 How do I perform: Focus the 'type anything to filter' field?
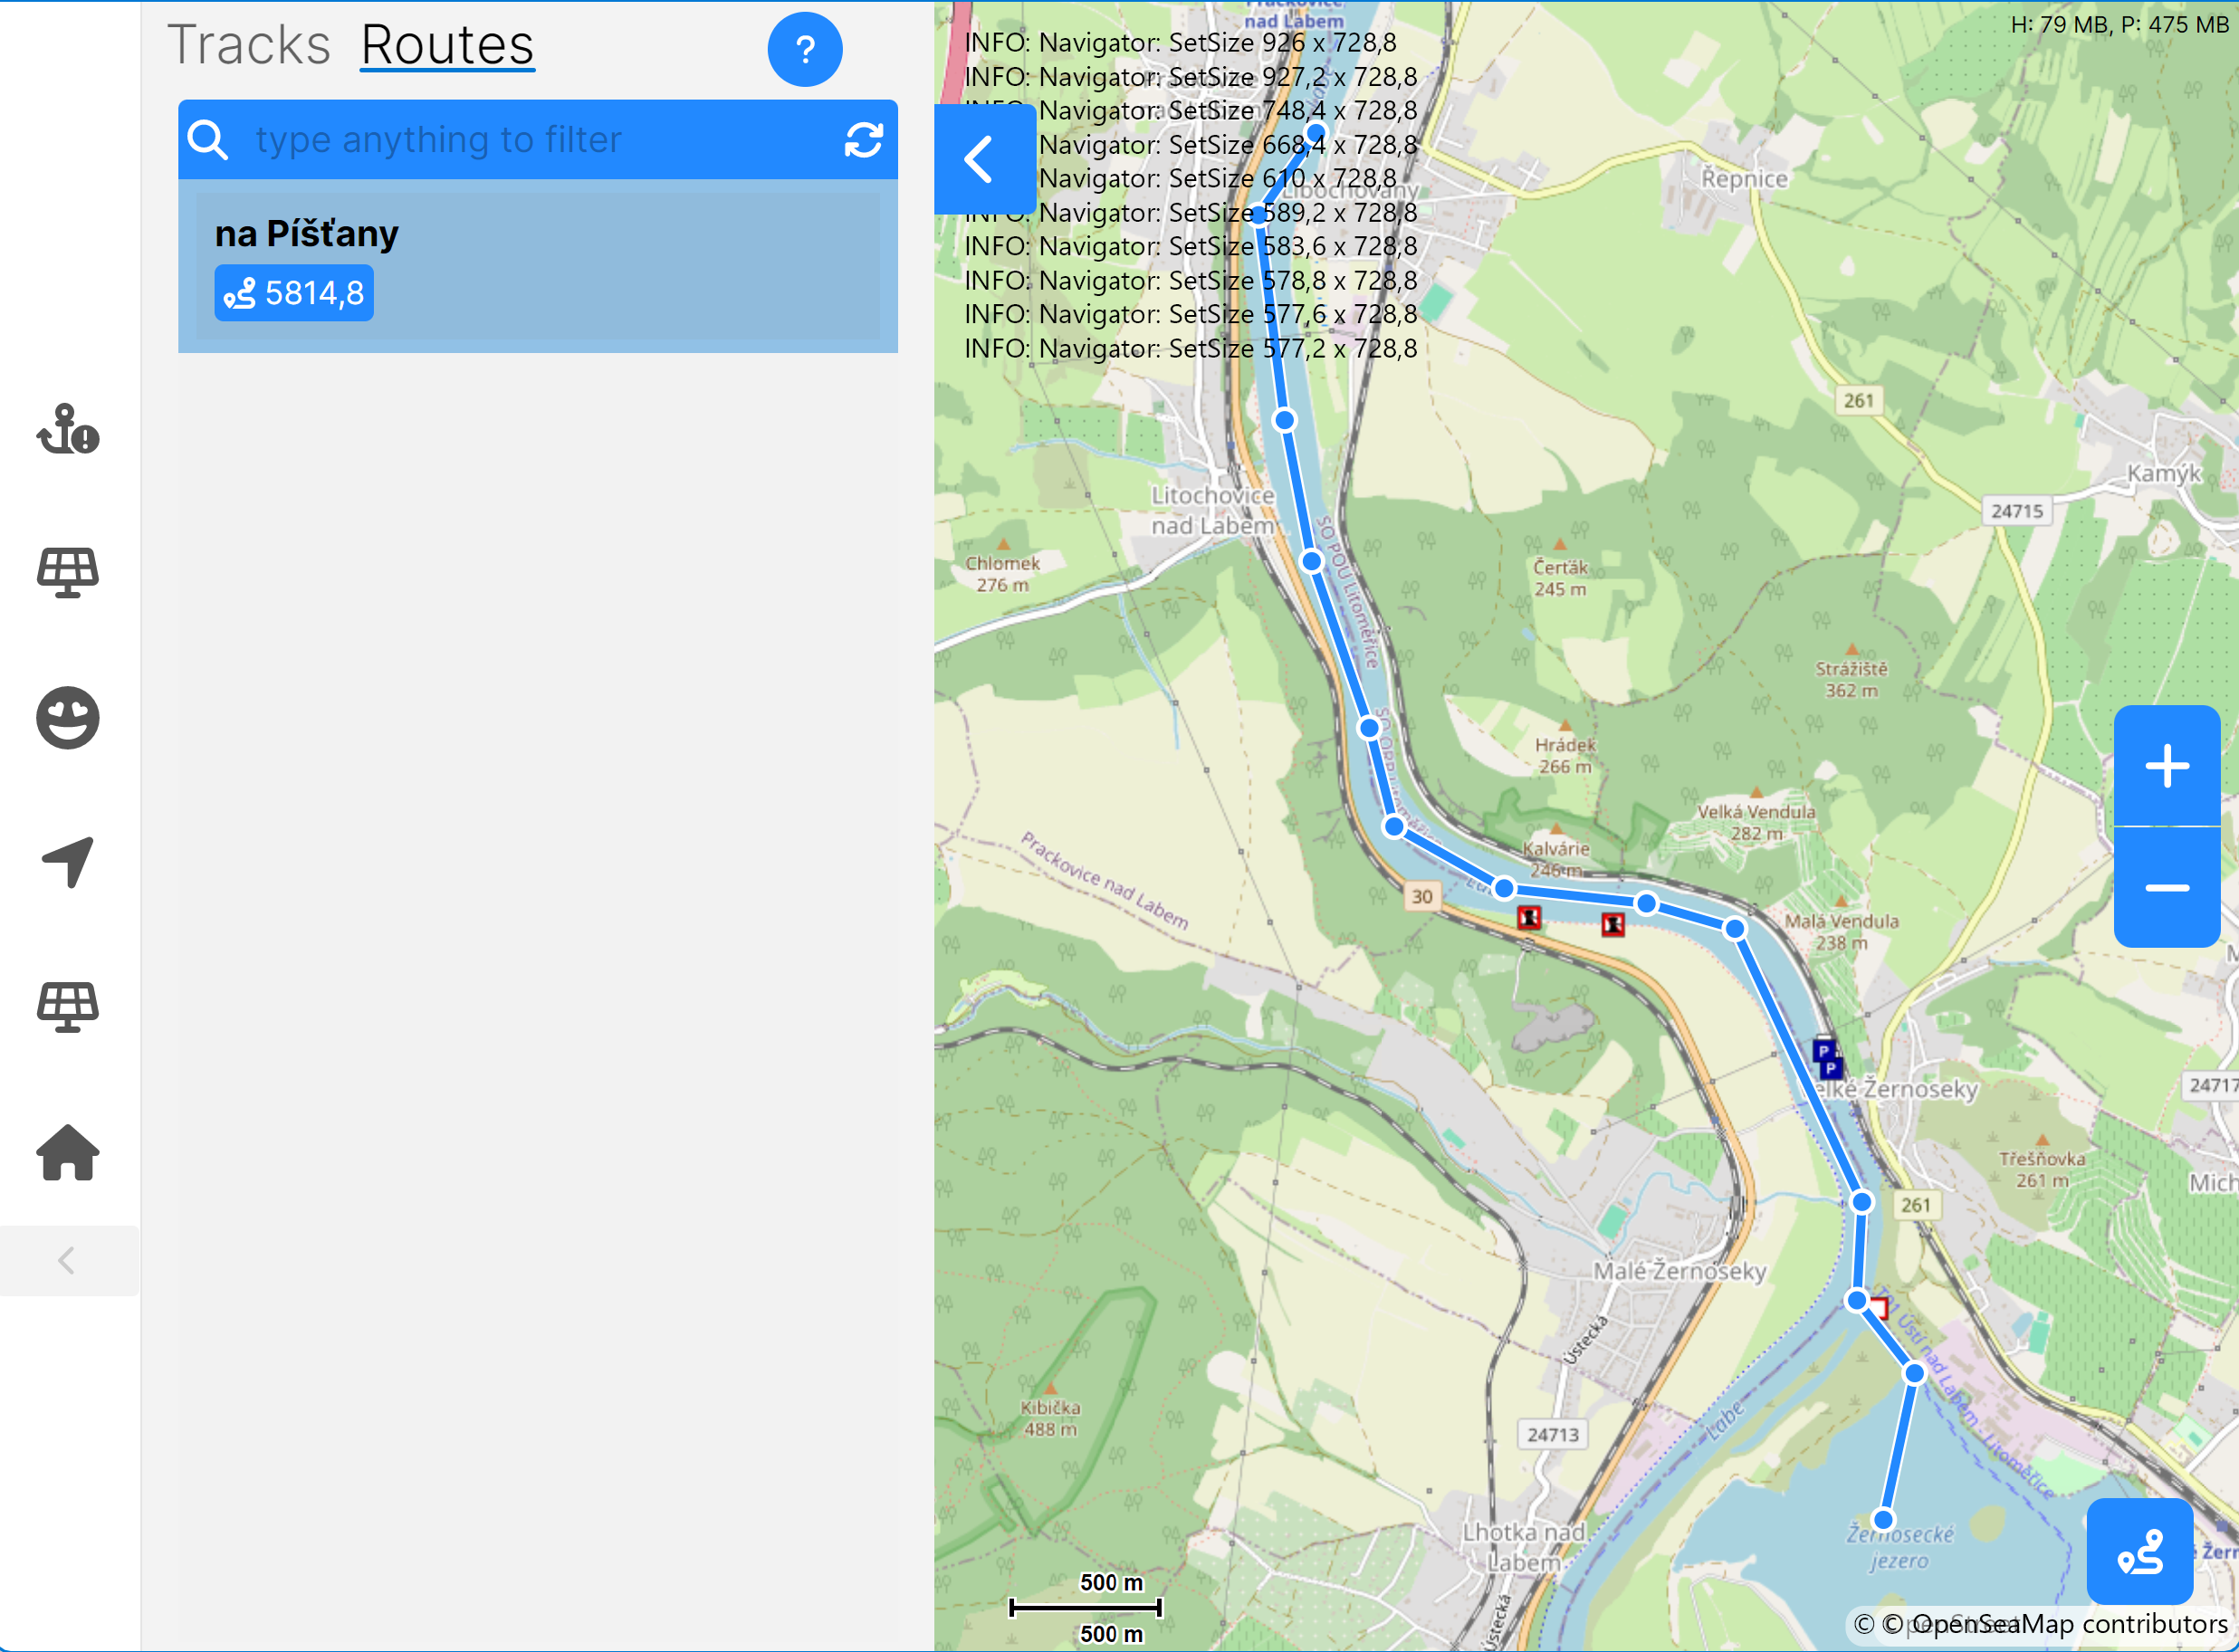tap(538, 140)
